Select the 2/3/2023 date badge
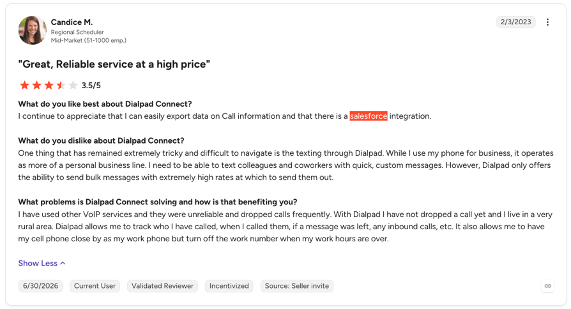Viewport: 571px width, 309px height. (x=515, y=22)
